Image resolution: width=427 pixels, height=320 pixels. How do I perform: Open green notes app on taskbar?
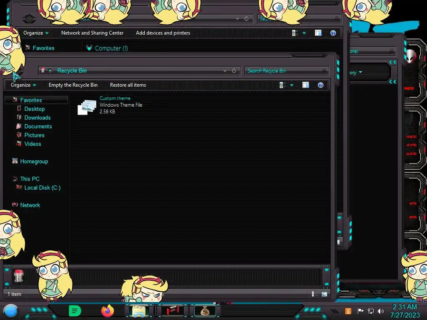[75, 311]
